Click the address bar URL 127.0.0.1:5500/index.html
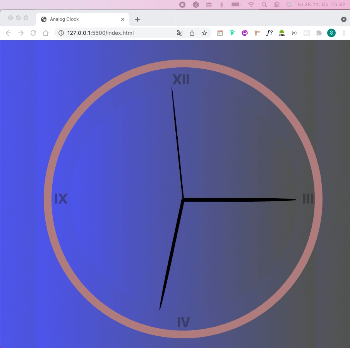The height and width of the screenshot is (348, 350). (100, 33)
